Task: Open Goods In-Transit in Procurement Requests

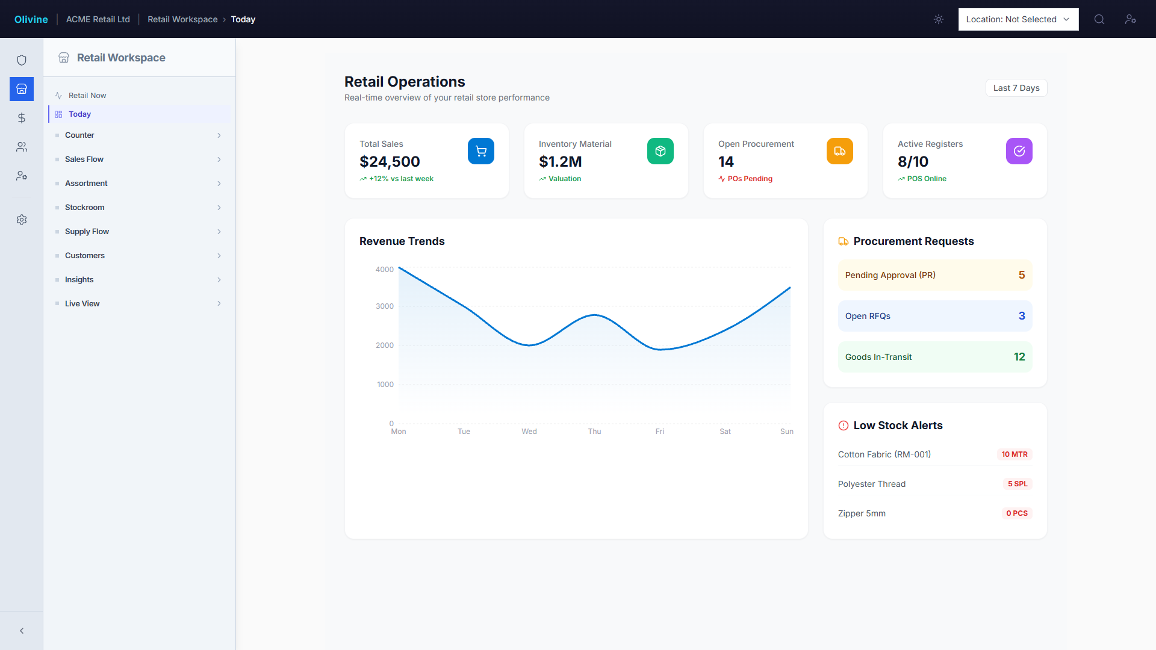Action: pos(934,356)
